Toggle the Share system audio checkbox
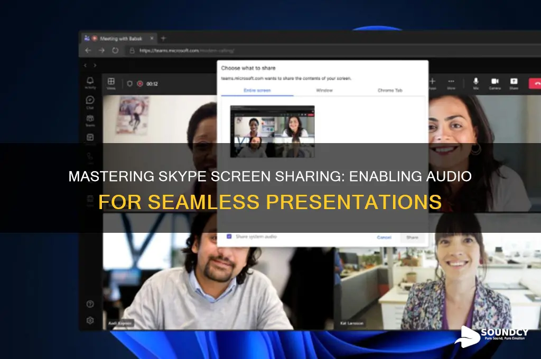The width and height of the screenshot is (541, 359). pos(229,237)
